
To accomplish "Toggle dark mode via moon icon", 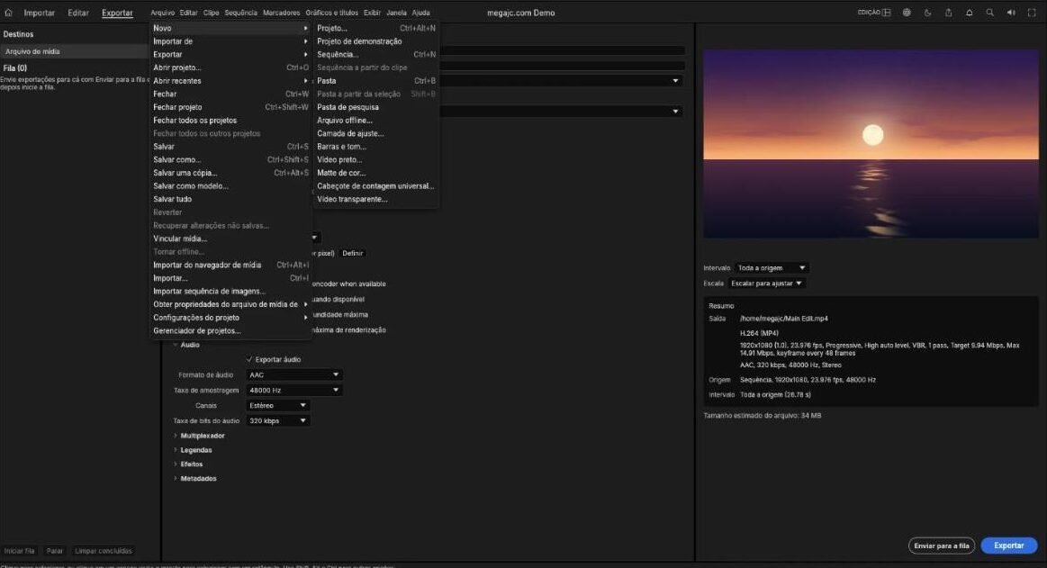I will [x=927, y=13].
